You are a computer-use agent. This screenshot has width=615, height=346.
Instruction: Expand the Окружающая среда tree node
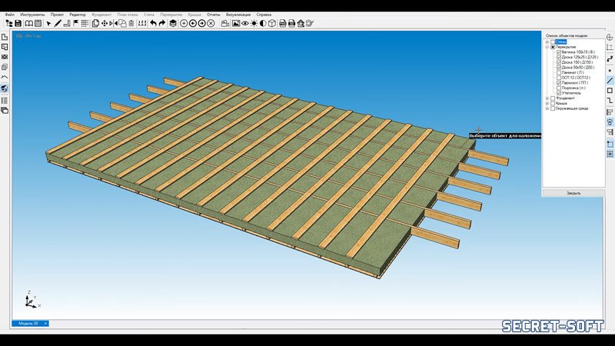coord(547,108)
